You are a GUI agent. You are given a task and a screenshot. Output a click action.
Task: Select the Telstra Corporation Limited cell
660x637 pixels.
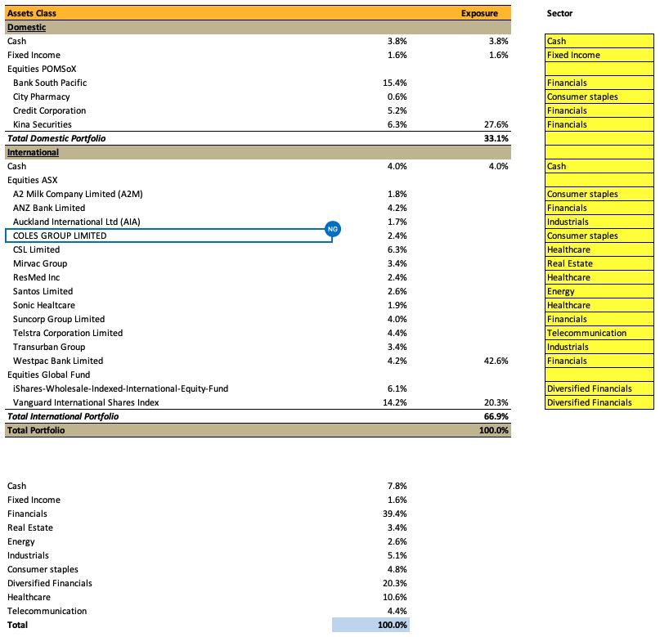point(68,333)
